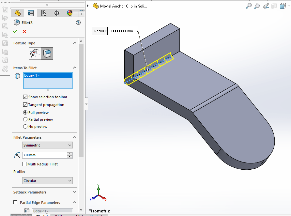Accept the fillet with the green checkmark
Screen dimensions: 291x216
pos(15,32)
